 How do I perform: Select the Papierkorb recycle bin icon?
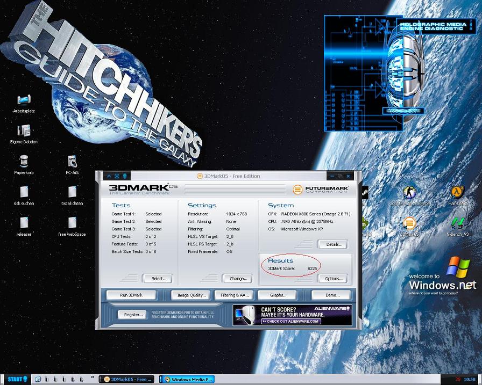coord(24,165)
